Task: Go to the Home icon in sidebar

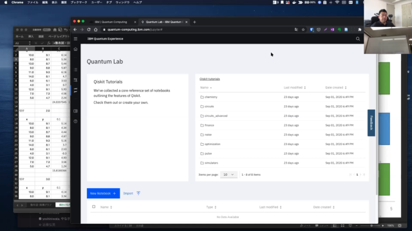Action: (75, 49)
